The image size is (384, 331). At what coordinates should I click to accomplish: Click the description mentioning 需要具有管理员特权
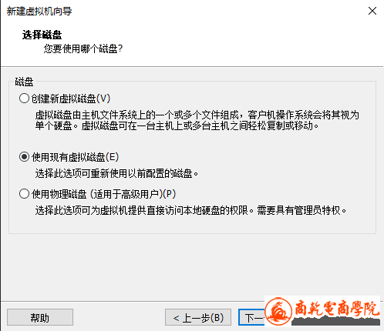191,211
